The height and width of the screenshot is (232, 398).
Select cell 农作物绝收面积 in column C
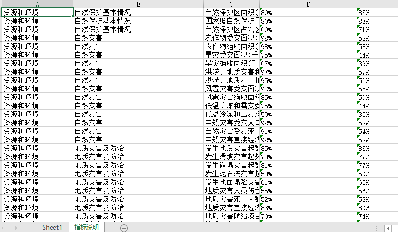(x=231, y=46)
